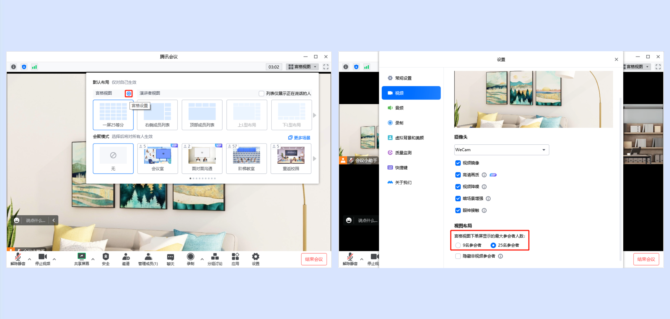Open 常规设置 in settings sidebar
Viewport: 670px width, 319px height.
pos(411,78)
